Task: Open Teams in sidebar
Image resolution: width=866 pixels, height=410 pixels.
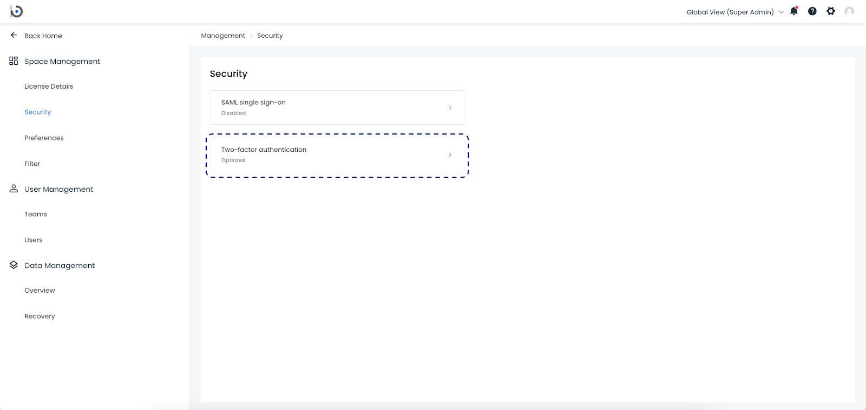Action: (x=36, y=214)
